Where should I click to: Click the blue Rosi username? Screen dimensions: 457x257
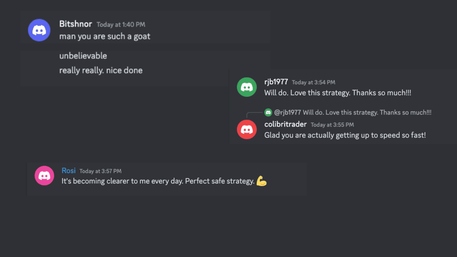tap(69, 171)
